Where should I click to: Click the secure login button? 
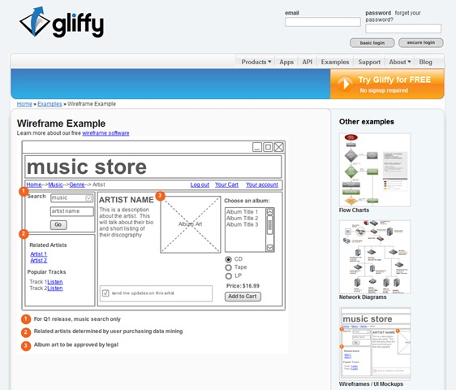421,42
